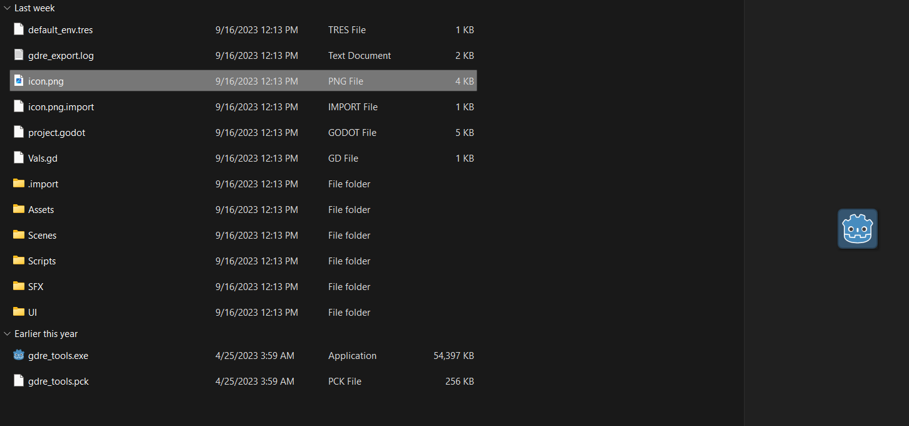Click the 256 KB size of gdre_tools.pck

click(460, 382)
